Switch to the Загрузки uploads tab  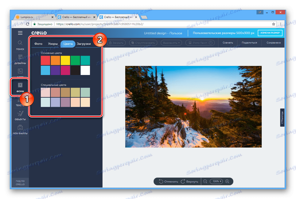(x=84, y=44)
